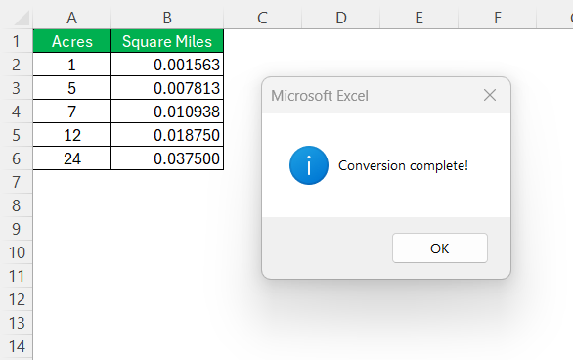Select row 2 header
The width and height of the screenshot is (573, 360).
[16, 65]
